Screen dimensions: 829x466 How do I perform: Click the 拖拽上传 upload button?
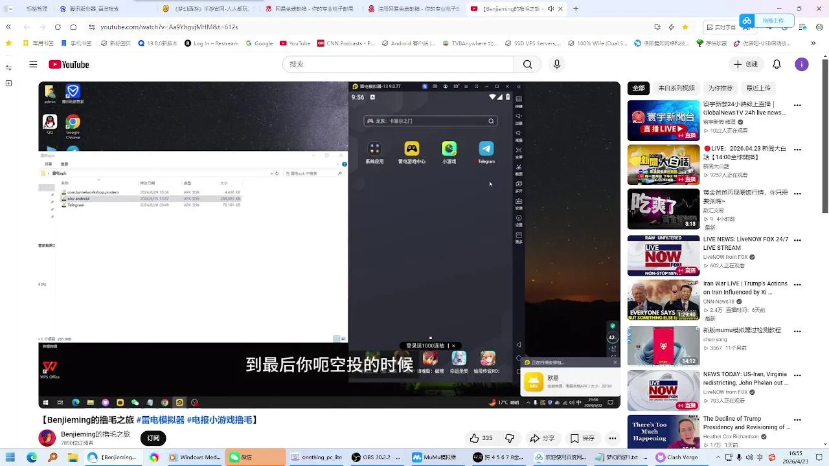click(x=768, y=21)
